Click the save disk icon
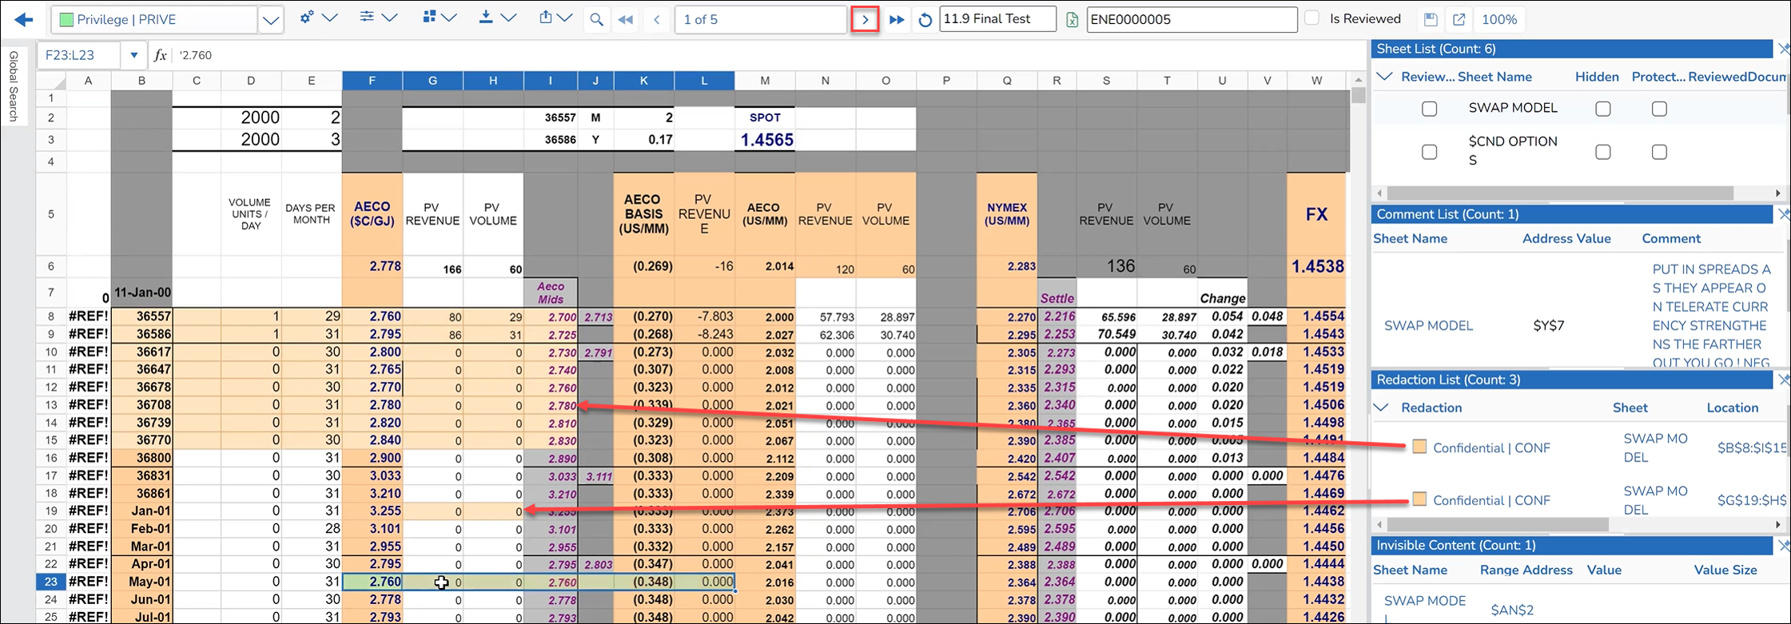Screen dimensions: 1791x624 click(1431, 20)
